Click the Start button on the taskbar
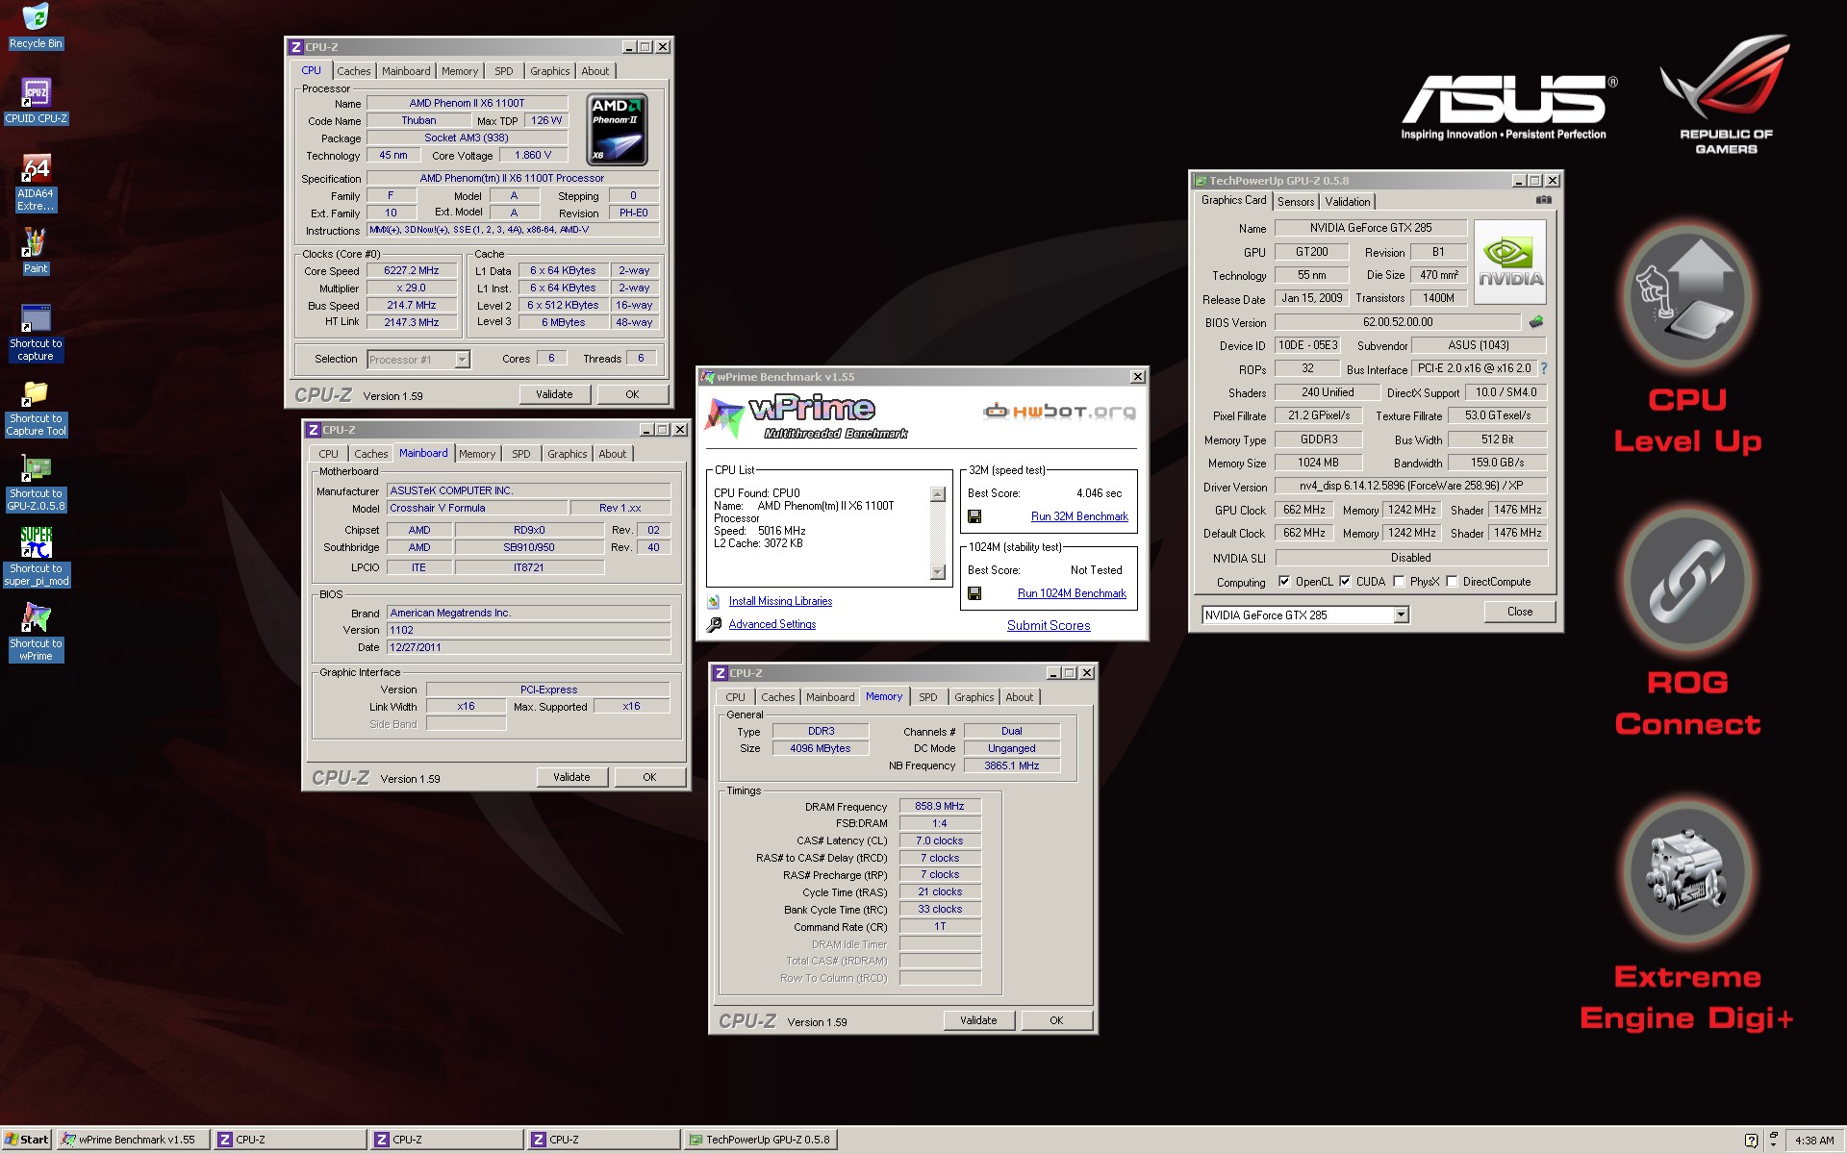1847x1154 pixels. [x=27, y=1140]
